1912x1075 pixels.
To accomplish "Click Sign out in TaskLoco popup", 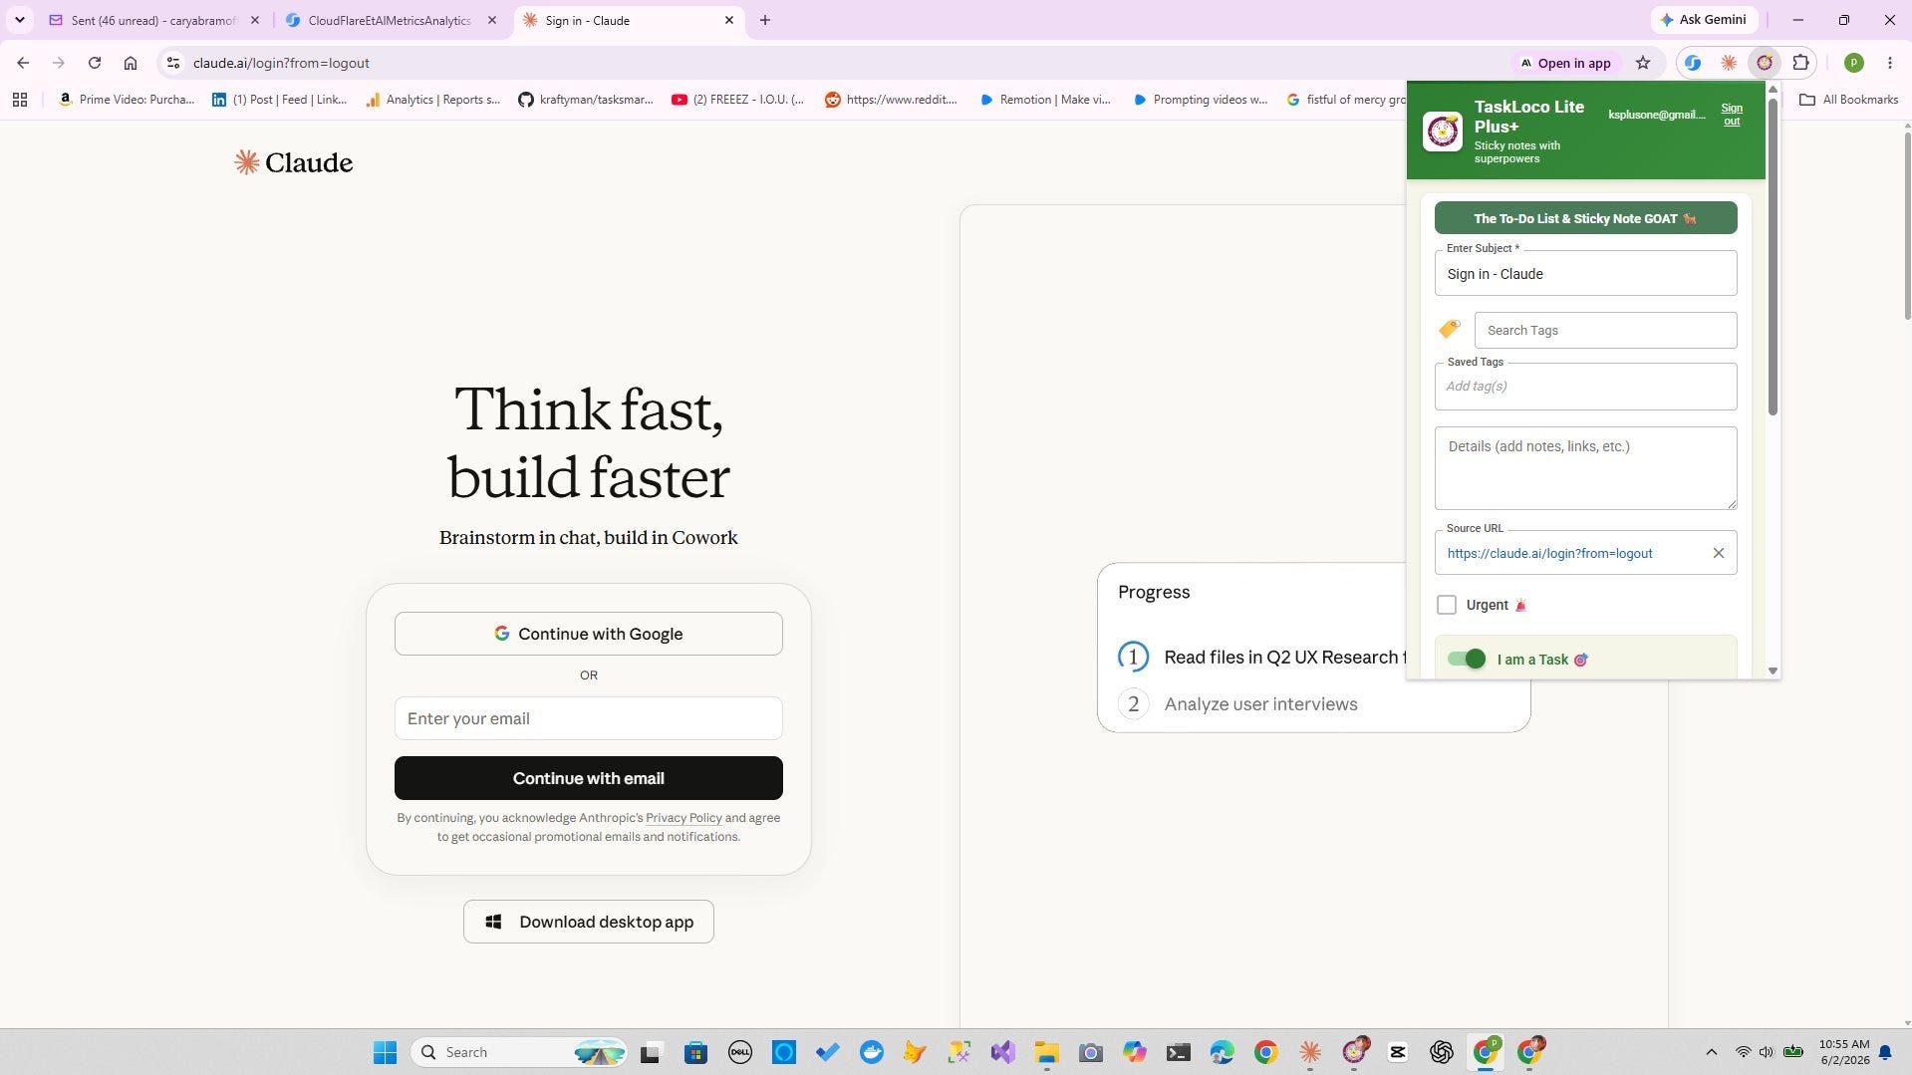I will tap(1732, 115).
